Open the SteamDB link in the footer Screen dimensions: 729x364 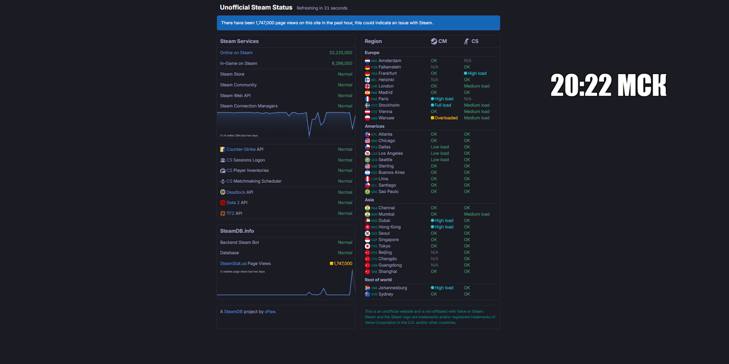point(233,311)
